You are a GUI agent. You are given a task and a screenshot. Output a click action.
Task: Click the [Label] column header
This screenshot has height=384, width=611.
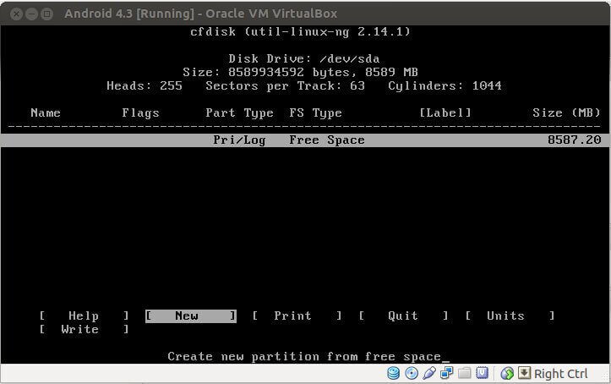445,112
